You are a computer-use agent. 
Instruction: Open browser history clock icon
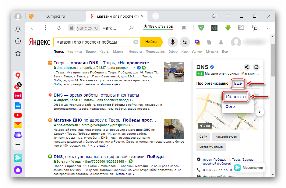[x=18, y=41]
